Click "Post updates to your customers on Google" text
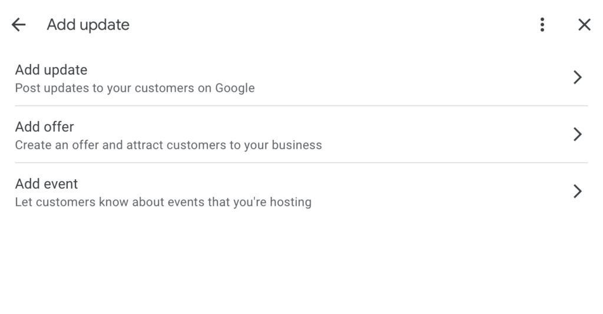The width and height of the screenshot is (603, 314). [135, 88]
